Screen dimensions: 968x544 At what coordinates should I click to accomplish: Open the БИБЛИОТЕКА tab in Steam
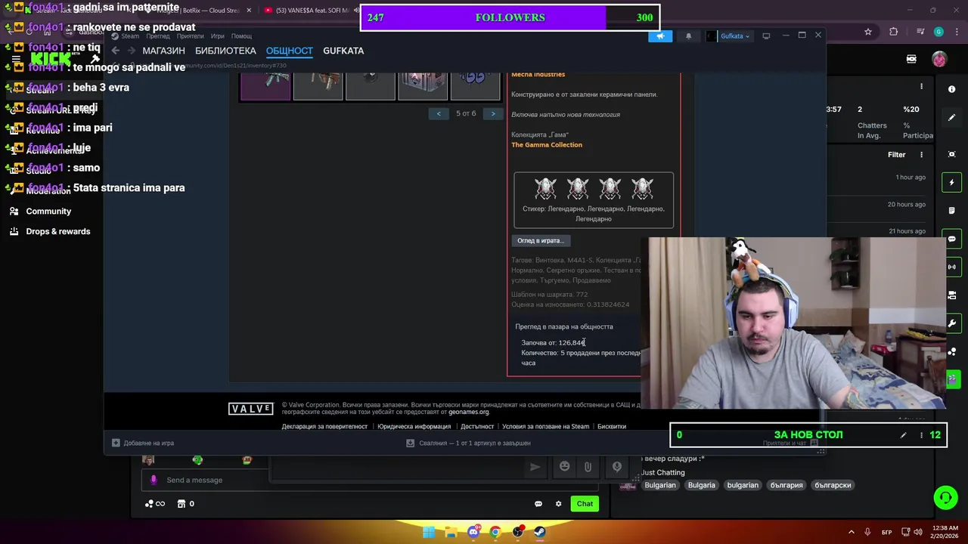coord(225,51)
